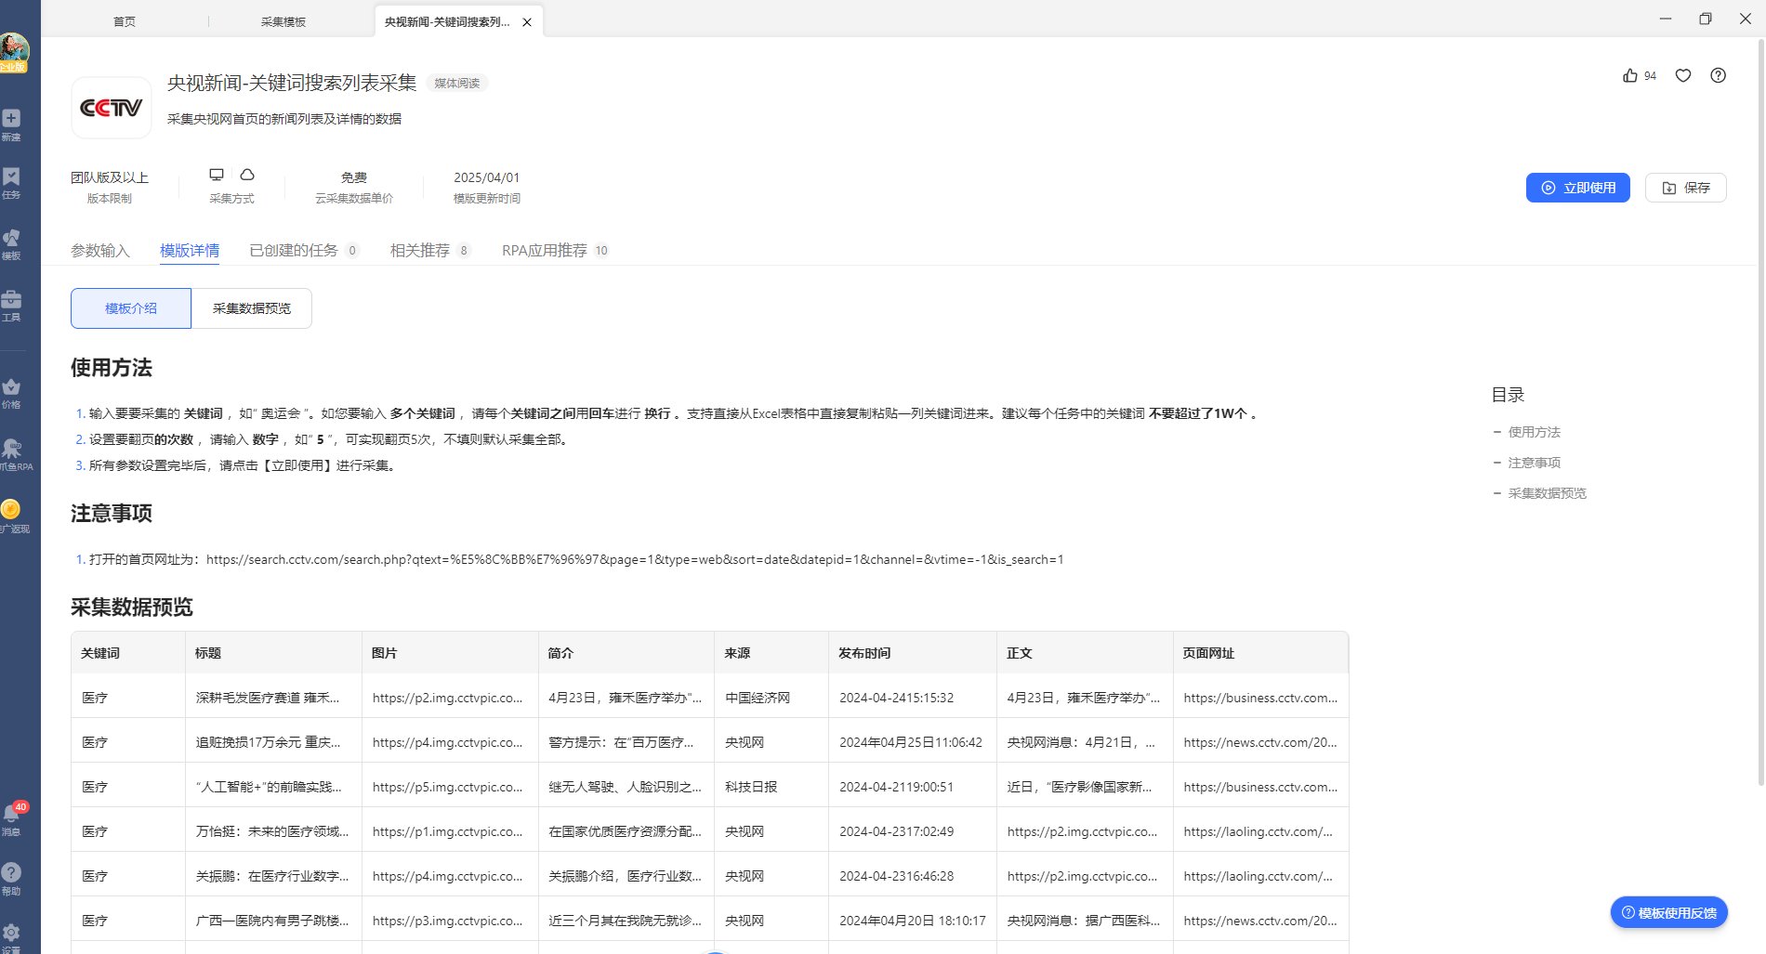Open the RPA应用推荐 tab
This screenshot has width=1766, height=954.
(x=555, y=250)
